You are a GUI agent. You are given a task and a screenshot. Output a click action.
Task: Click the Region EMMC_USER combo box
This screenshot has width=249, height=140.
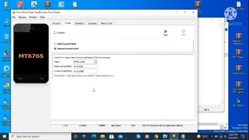[x=85, y=61]
